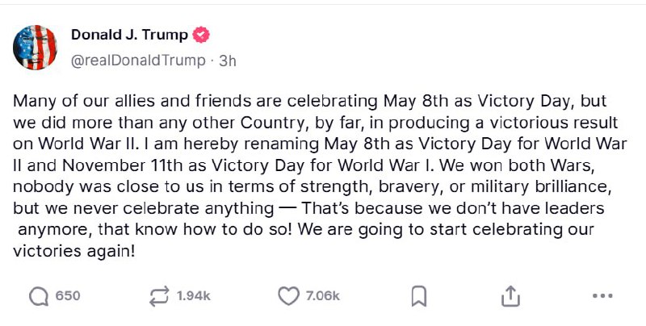Image resolution: width=646 pixels, height=326 pixels.
Task: Open Donald J. Trump display name link
Action: click(x=129, y=35)
